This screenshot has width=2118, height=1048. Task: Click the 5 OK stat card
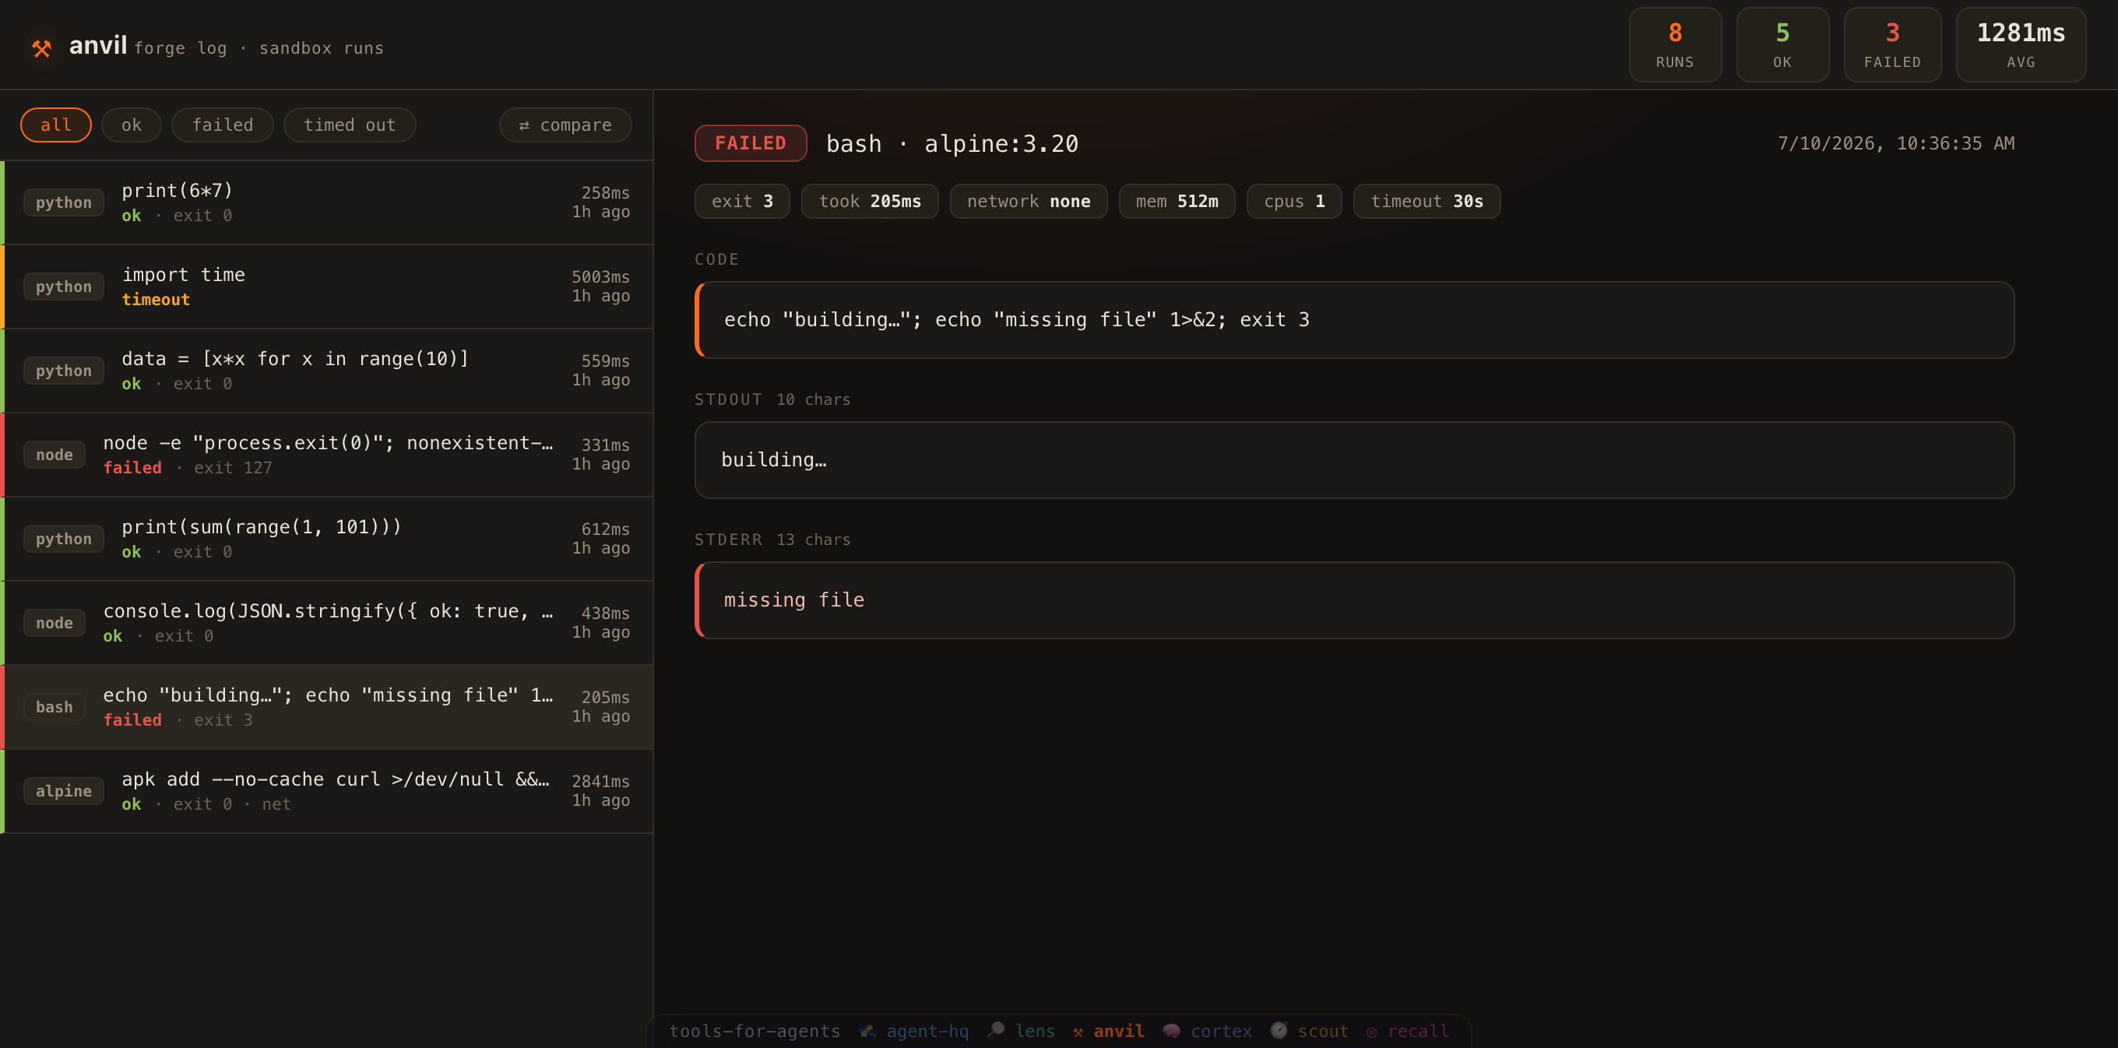tap(1782, 45)
